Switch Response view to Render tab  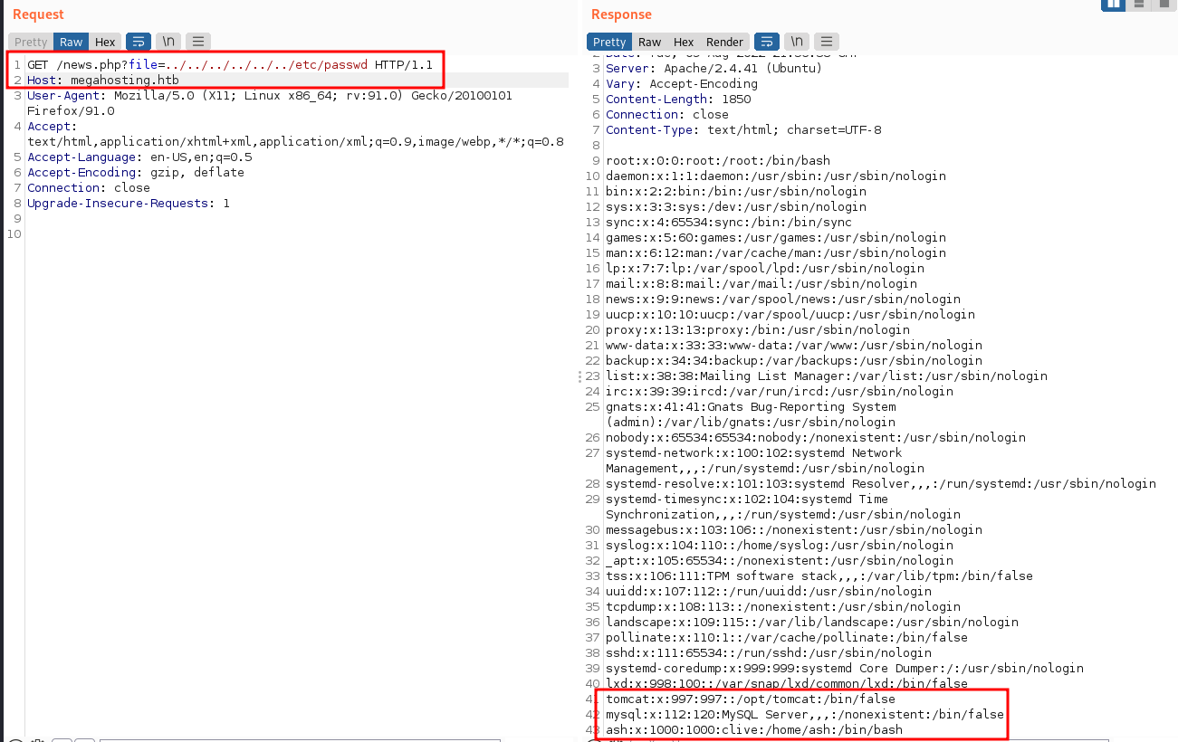[724, 42]
